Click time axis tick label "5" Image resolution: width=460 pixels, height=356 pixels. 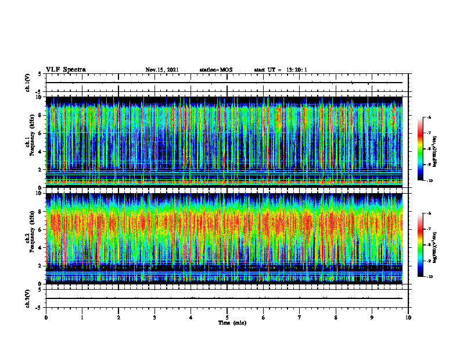(227, 318)
